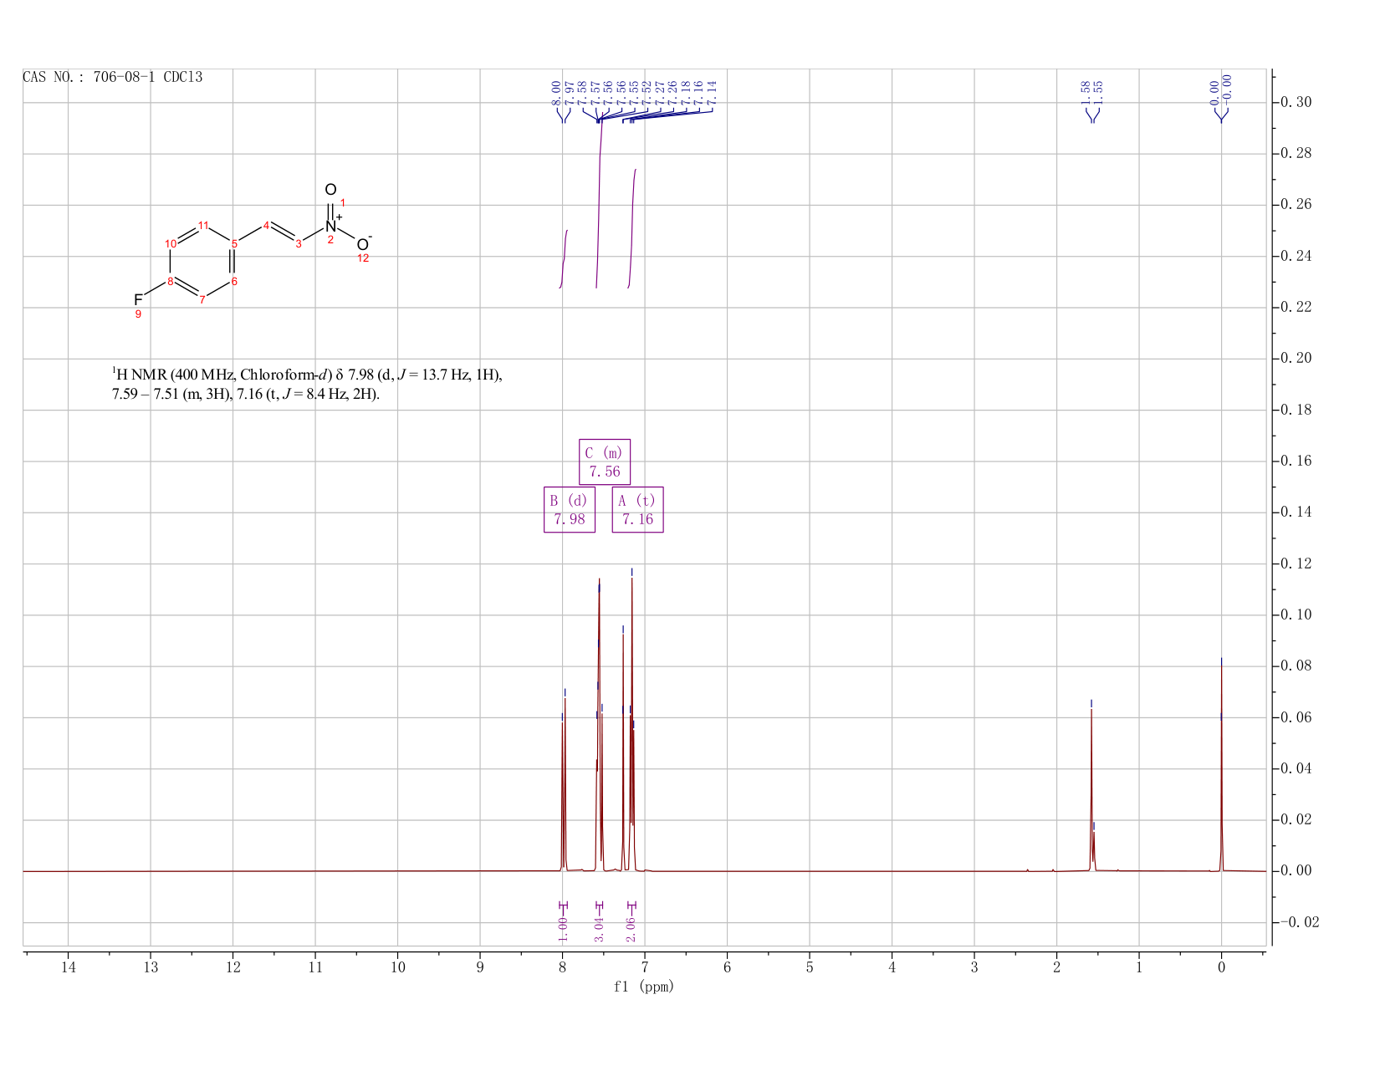Click the x-axis tick label 5

click(x=810, y=967)
